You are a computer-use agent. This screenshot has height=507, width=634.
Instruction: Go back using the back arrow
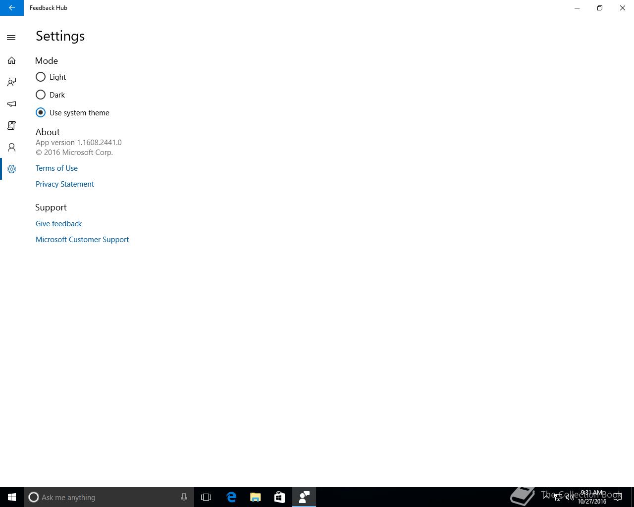(x=11, y=8)
